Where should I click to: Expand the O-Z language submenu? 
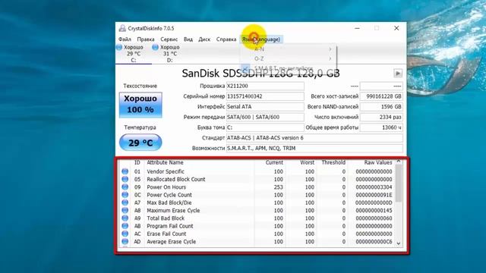[x=289, y=58]
